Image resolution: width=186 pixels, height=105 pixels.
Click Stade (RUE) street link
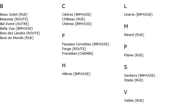[134, 80]
